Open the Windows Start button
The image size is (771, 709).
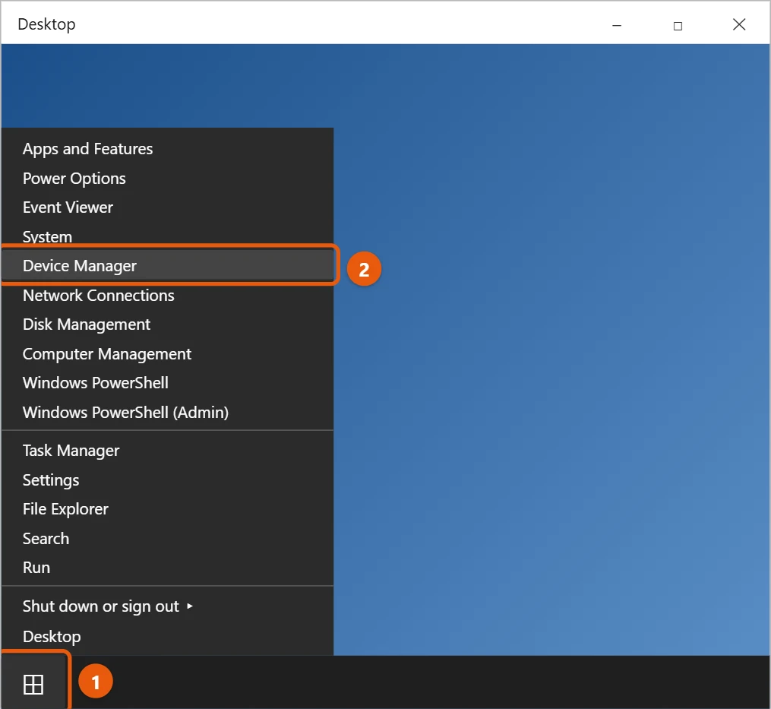[33, 683]
